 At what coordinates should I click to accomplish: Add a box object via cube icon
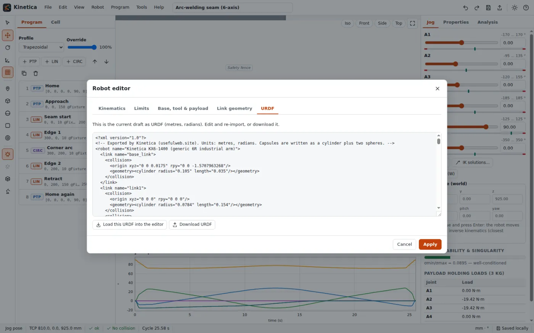click(7, 101)
